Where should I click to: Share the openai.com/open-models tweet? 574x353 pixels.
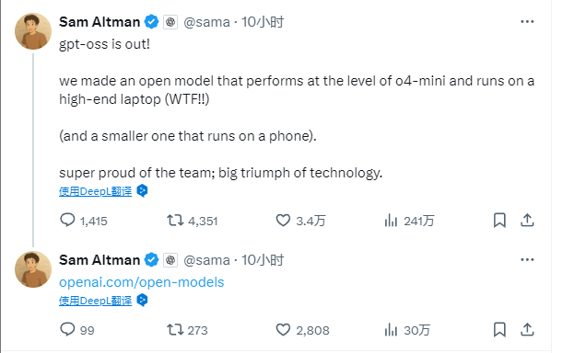pyautogui.click(x=527, y=330)
